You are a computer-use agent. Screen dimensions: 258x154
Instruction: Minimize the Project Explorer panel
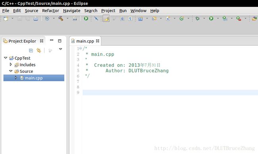pos(52,40)
